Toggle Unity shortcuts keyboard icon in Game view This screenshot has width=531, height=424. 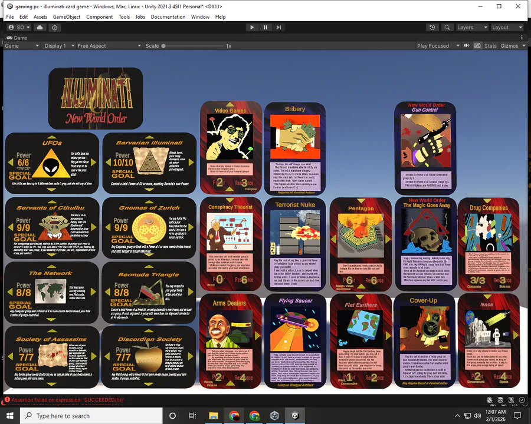pos(477,45)
